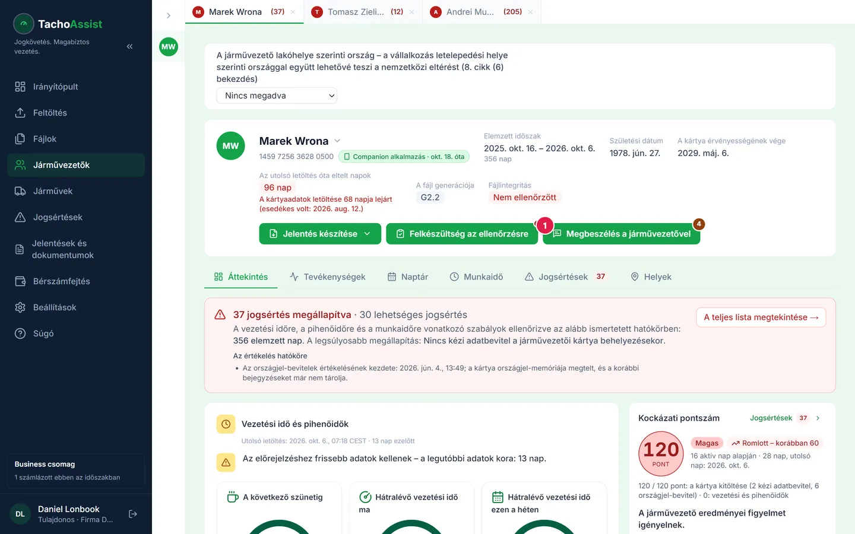The width and height of the screenshot is (855, 534).
Task: Select the Járművek truck icon
Action: pyautogui.click(x=20, y=191)
